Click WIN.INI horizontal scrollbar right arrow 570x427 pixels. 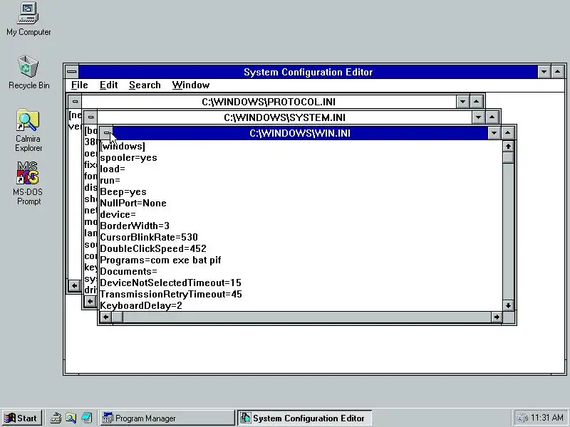(x=497, y=317)
